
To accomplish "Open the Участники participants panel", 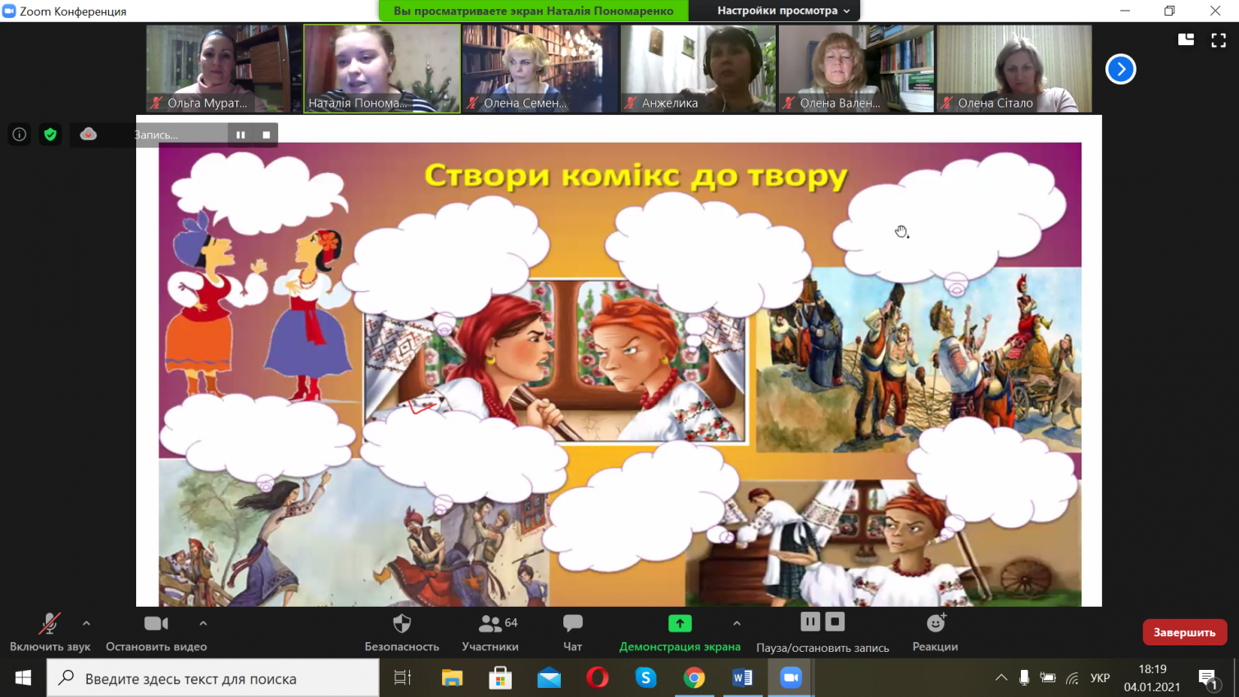I will (x=490, y=633).
